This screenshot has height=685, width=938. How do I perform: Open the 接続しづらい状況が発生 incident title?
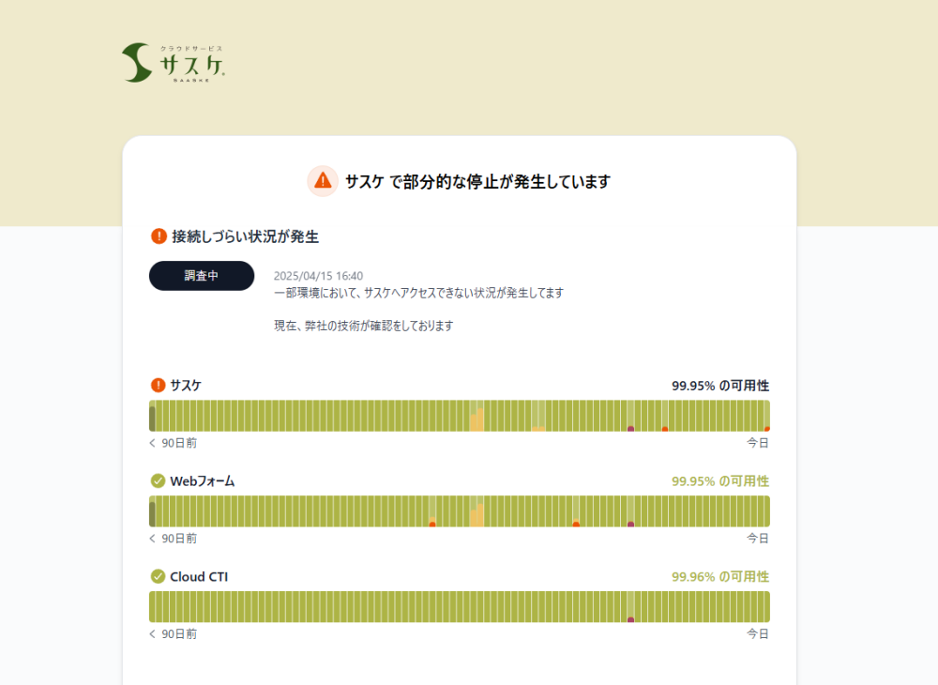coord(251,236)
